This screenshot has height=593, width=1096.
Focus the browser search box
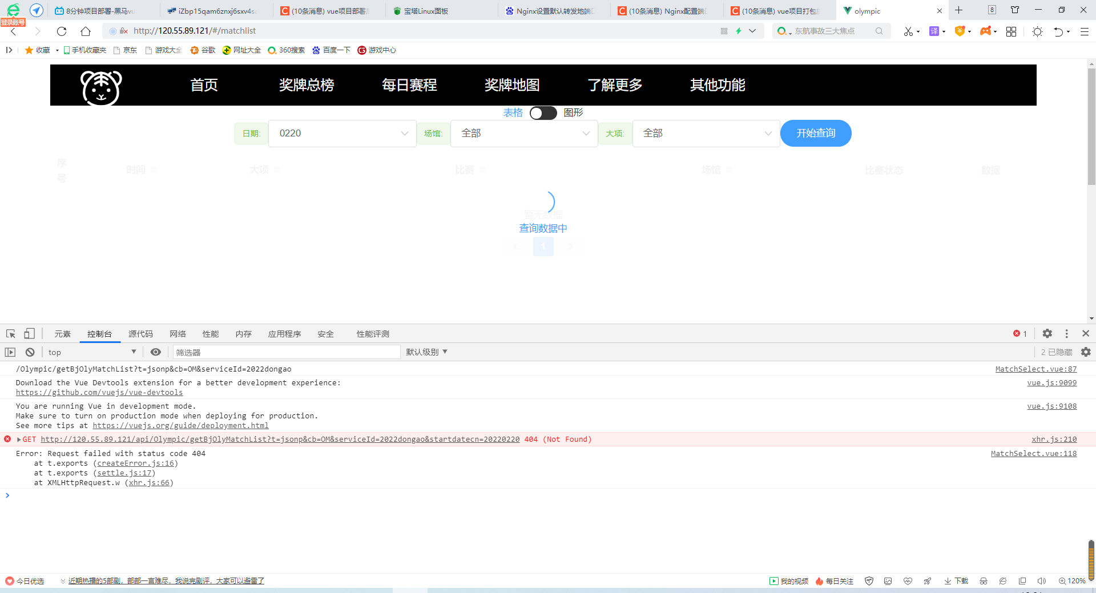832,31
